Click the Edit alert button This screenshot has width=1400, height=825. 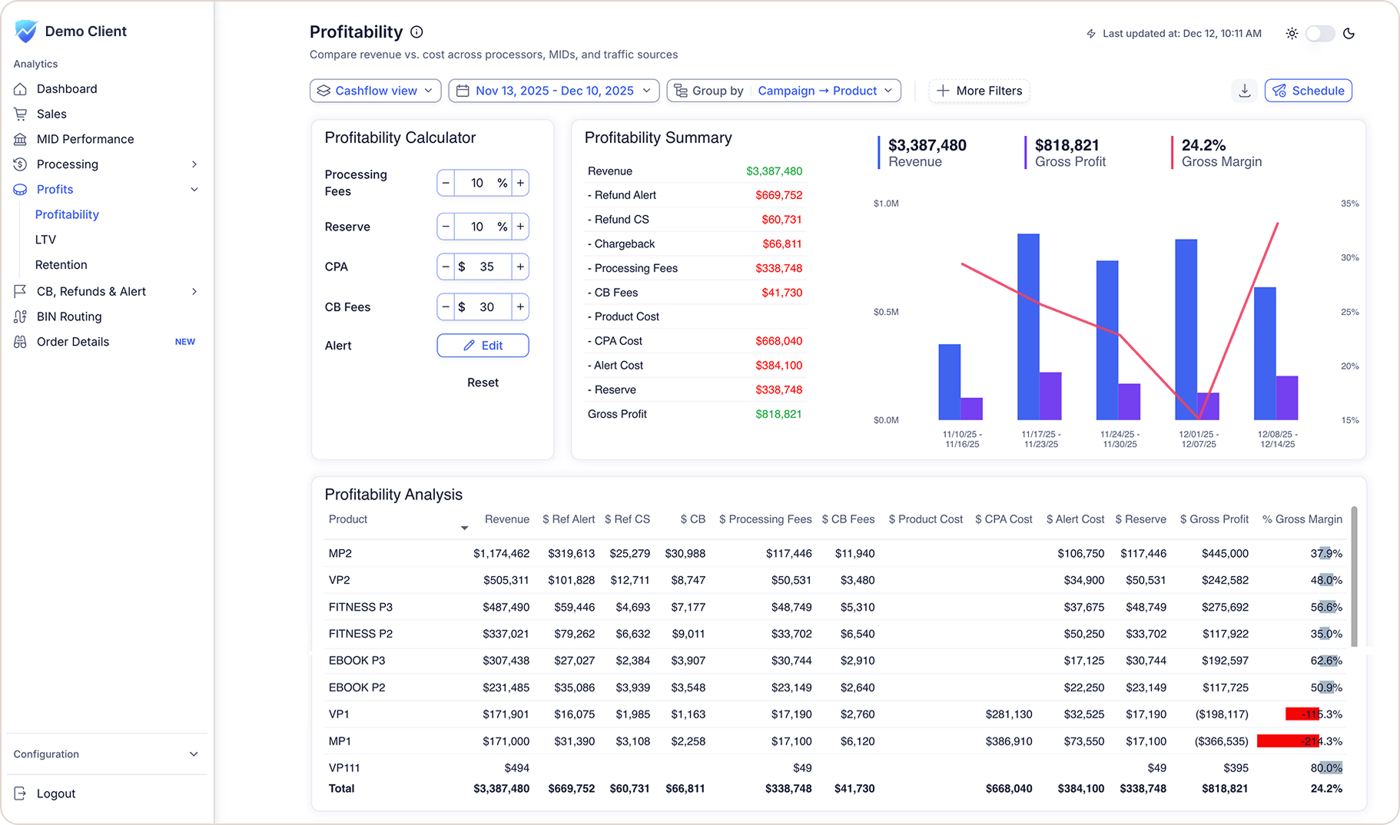point(483,346)
